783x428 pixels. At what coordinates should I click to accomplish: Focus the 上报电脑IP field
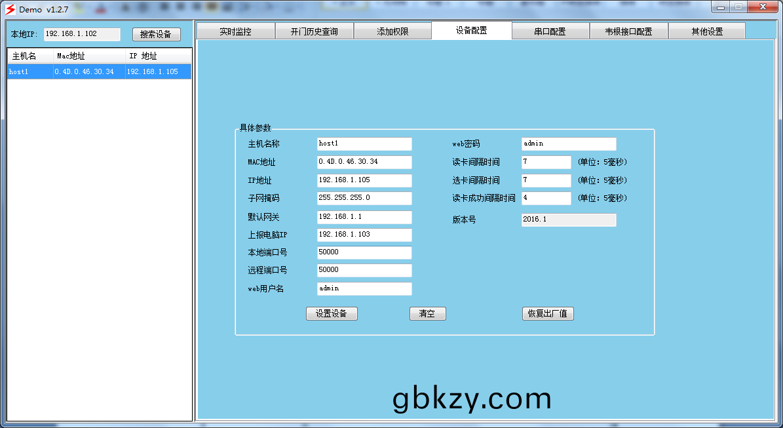pyautogui.click(x=364, y=235)
